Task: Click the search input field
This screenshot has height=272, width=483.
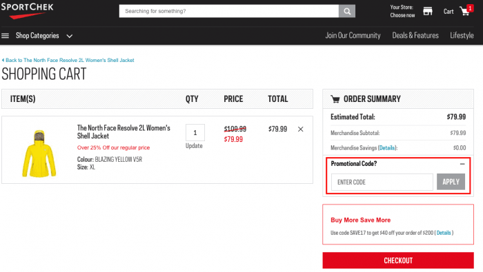Action: point(229,11)
